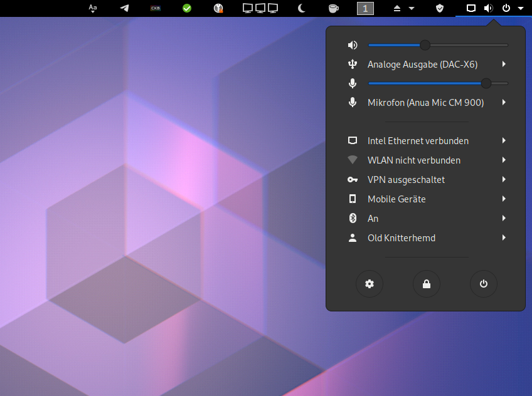Click the round power off button
The width and height of the screenshot is (532, 396).
(x=484, y=284)
